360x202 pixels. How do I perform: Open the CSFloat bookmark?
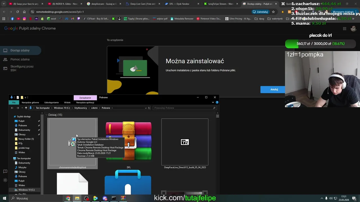[96, 19]
